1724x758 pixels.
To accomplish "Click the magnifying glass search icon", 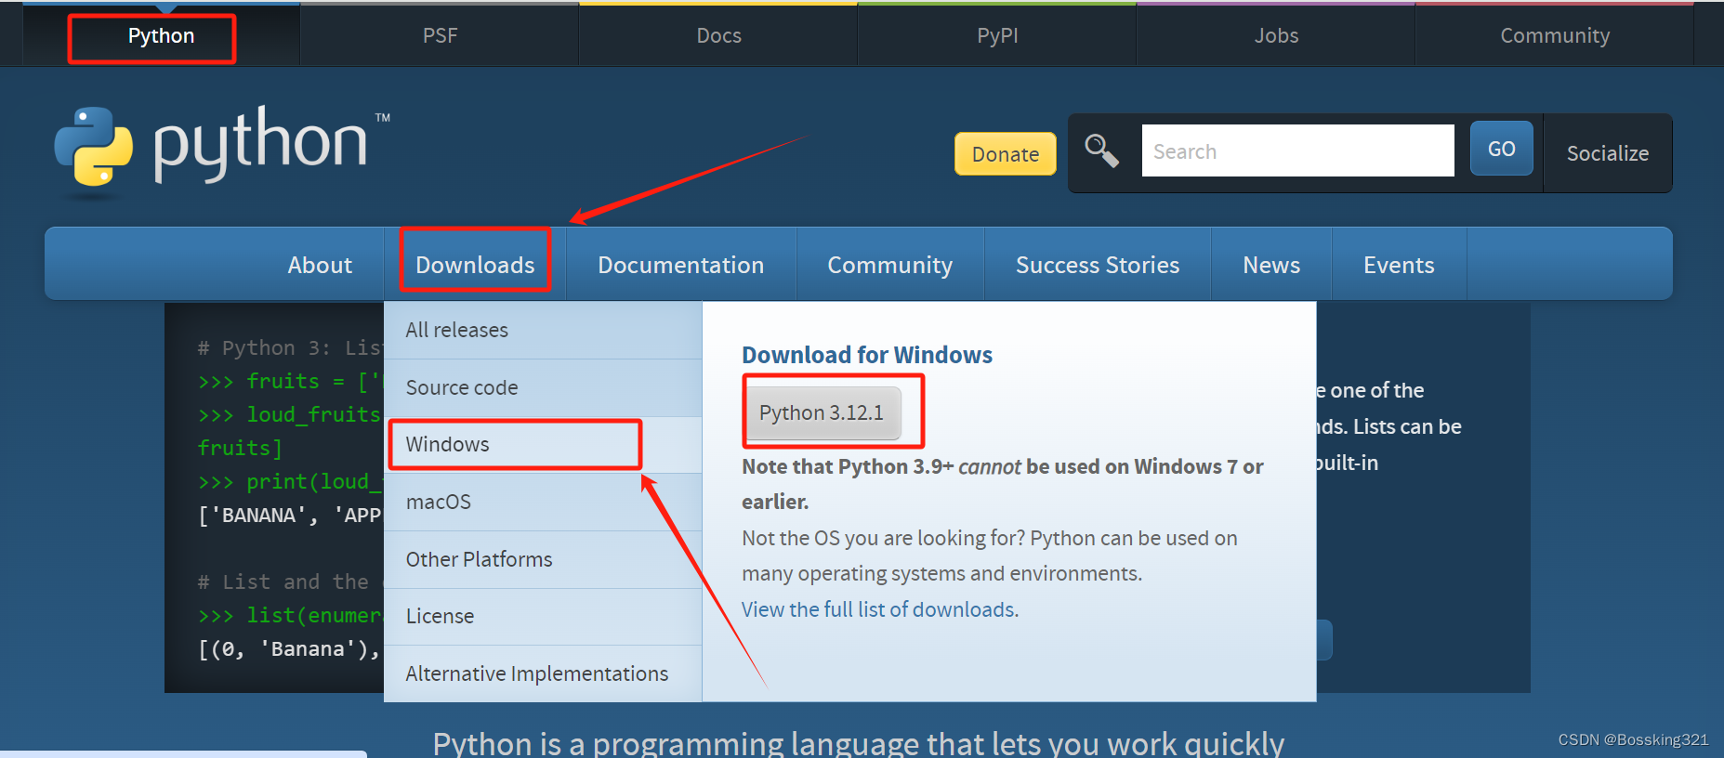I will (1102, 150).
